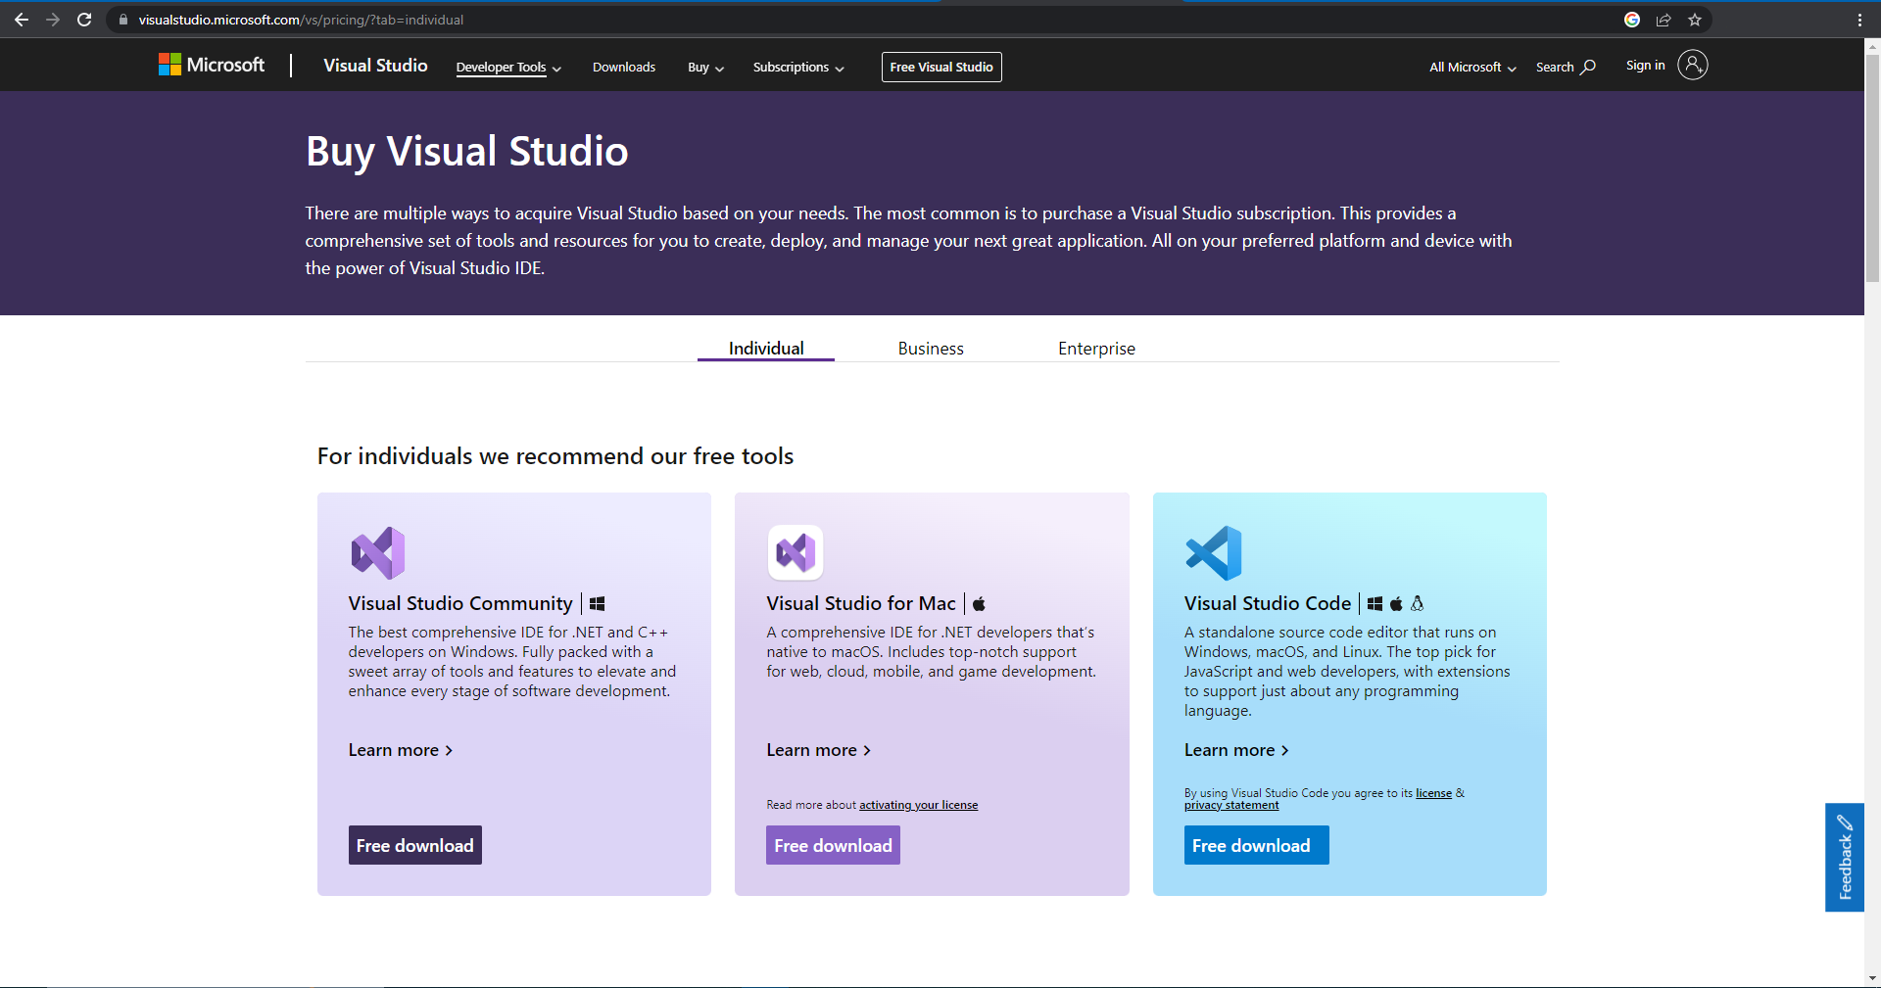Click the page vertical scrollbar thumb
Image resolution: width=1881 pixels, height=988 pixels.
(1872, 166)
